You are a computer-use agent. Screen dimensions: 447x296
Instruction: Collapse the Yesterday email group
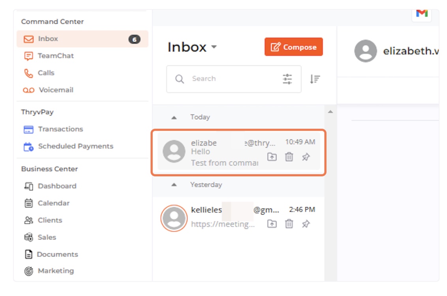click(174, 185)
